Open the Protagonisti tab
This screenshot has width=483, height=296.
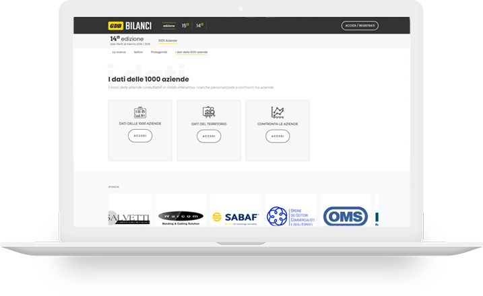pyautogui.click(x=159, y=52)
